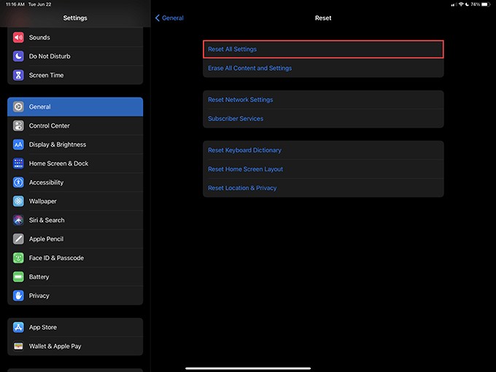The height and width of the screenshot is (372, 496).
Task: Open Wallpaper row text
Action: pyautogui.click(x=43, y=201)
